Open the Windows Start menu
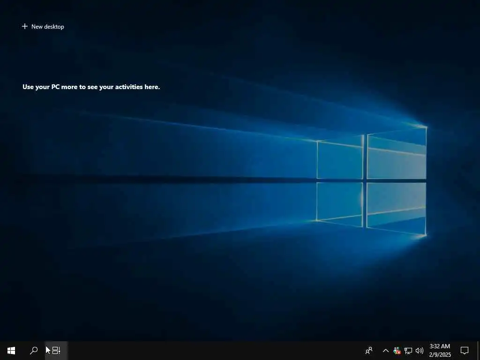The image size is (480, 360). click(x=11, y=351)
